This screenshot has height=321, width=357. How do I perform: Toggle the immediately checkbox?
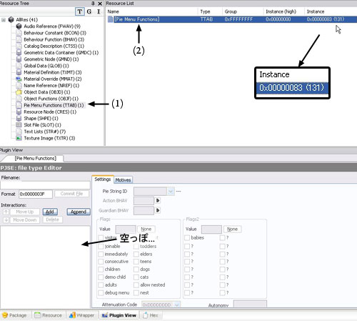click(x=101, y=254)
